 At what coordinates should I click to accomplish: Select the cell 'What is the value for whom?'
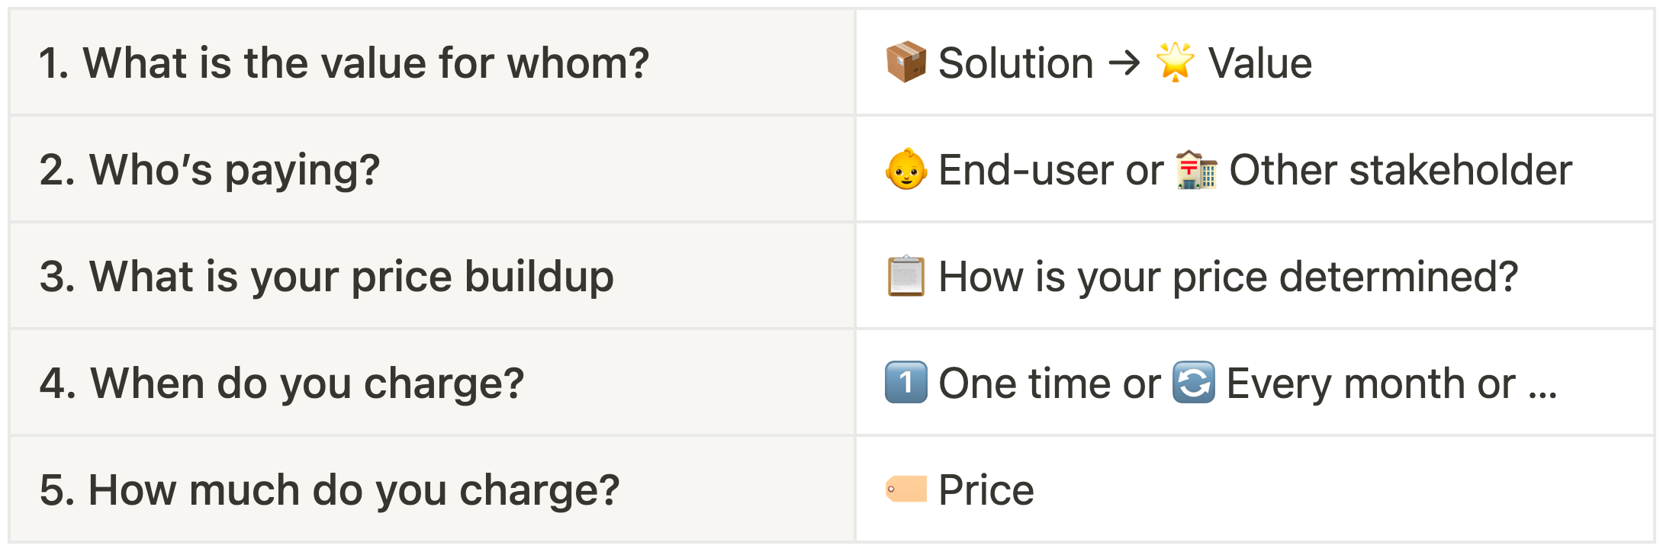pos(433,63)
